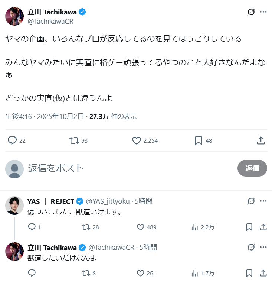Open the more options menu on main post
Screen dimensions: 272x281
(x=263, y=12)
